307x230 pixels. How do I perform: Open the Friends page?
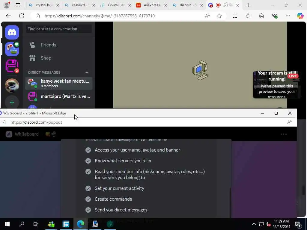tap(59, 45)
